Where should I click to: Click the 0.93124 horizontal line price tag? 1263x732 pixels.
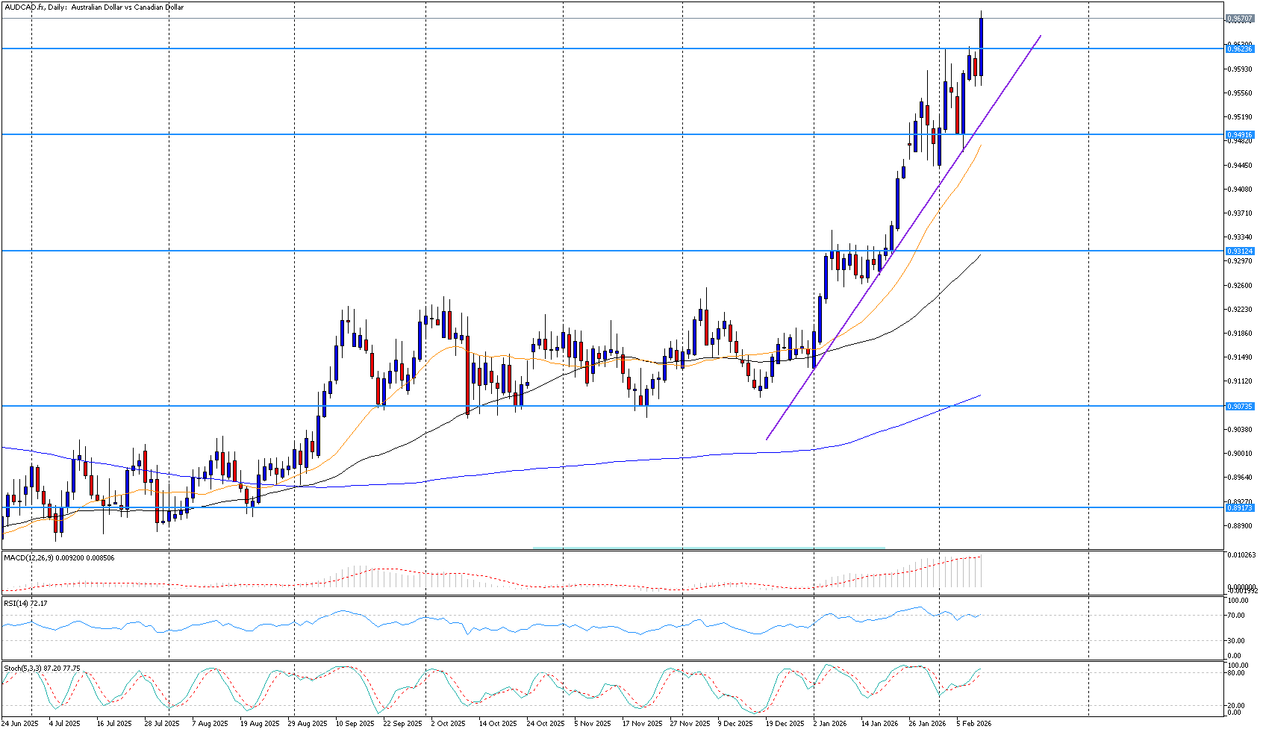[x=1239, y=251]
